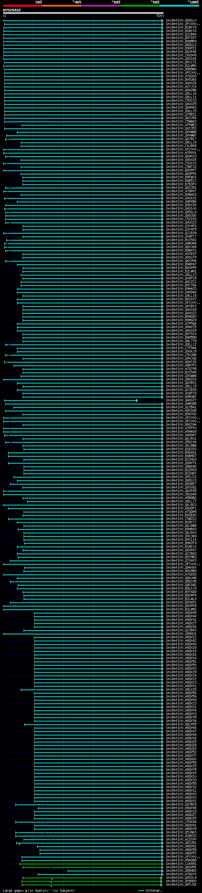The height and width of the screenshot is (893, 202).
Task: Click hit label UniRef100_Q9XGX6
Action: coord(181,59)
